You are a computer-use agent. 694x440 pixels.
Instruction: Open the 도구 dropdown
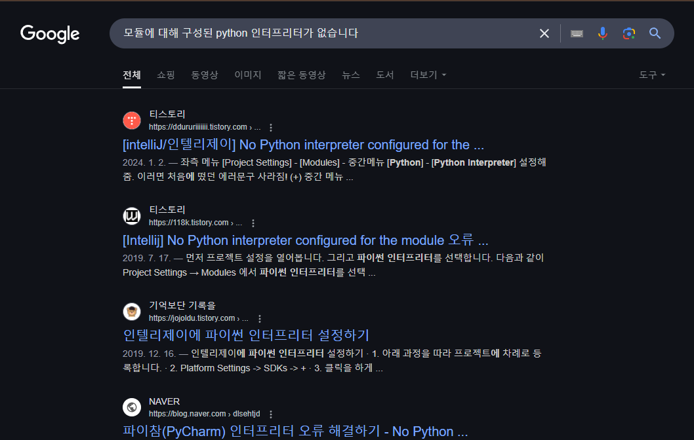pos(652,75)
